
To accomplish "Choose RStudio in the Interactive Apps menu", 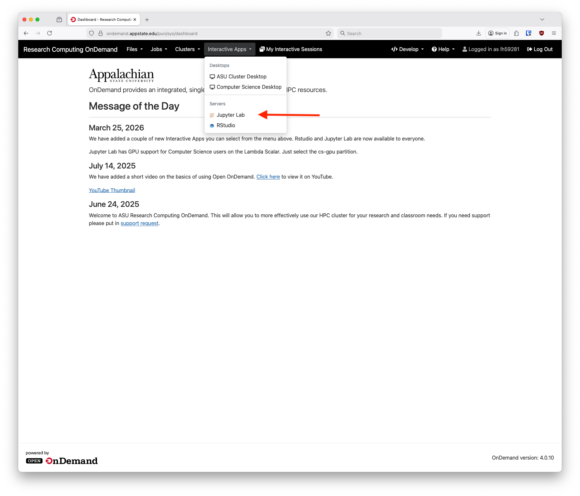I will click(226, 125).
